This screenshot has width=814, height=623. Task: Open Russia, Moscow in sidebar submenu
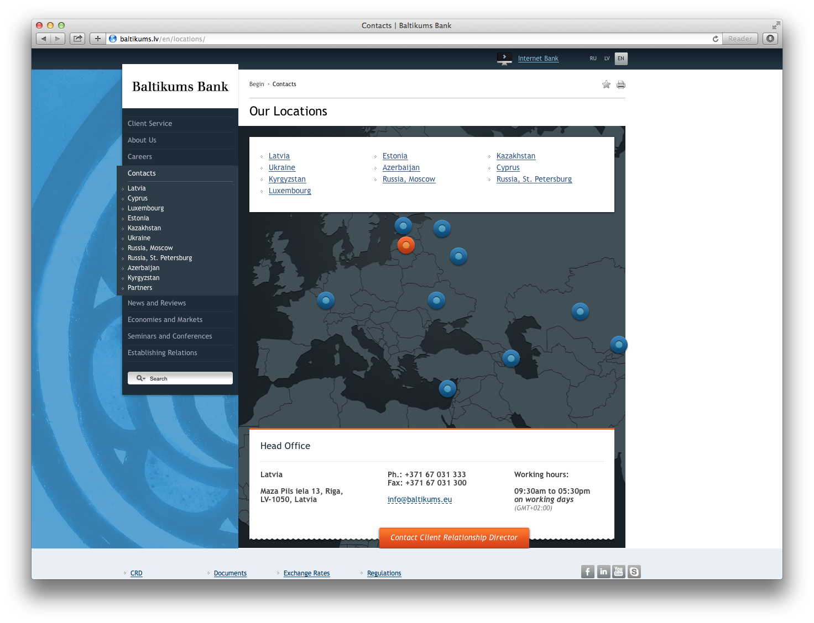click(x=150, y=248)
